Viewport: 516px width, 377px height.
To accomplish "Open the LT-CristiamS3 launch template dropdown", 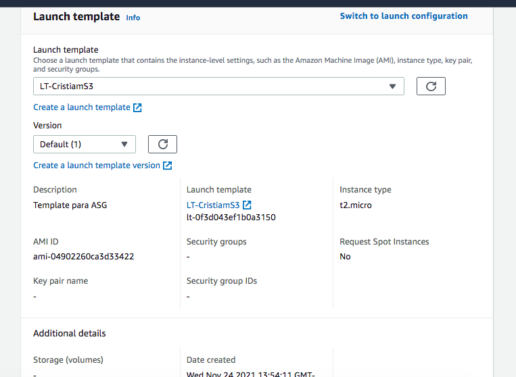I will (x=218, y=86).
